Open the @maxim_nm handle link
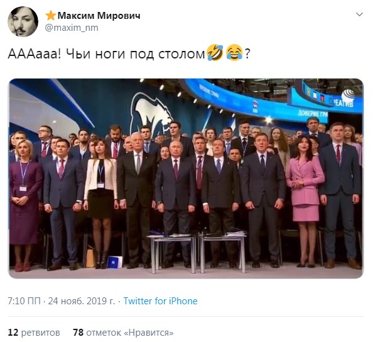Viewport: 373px width, 342px height. [x=72, y=28]
